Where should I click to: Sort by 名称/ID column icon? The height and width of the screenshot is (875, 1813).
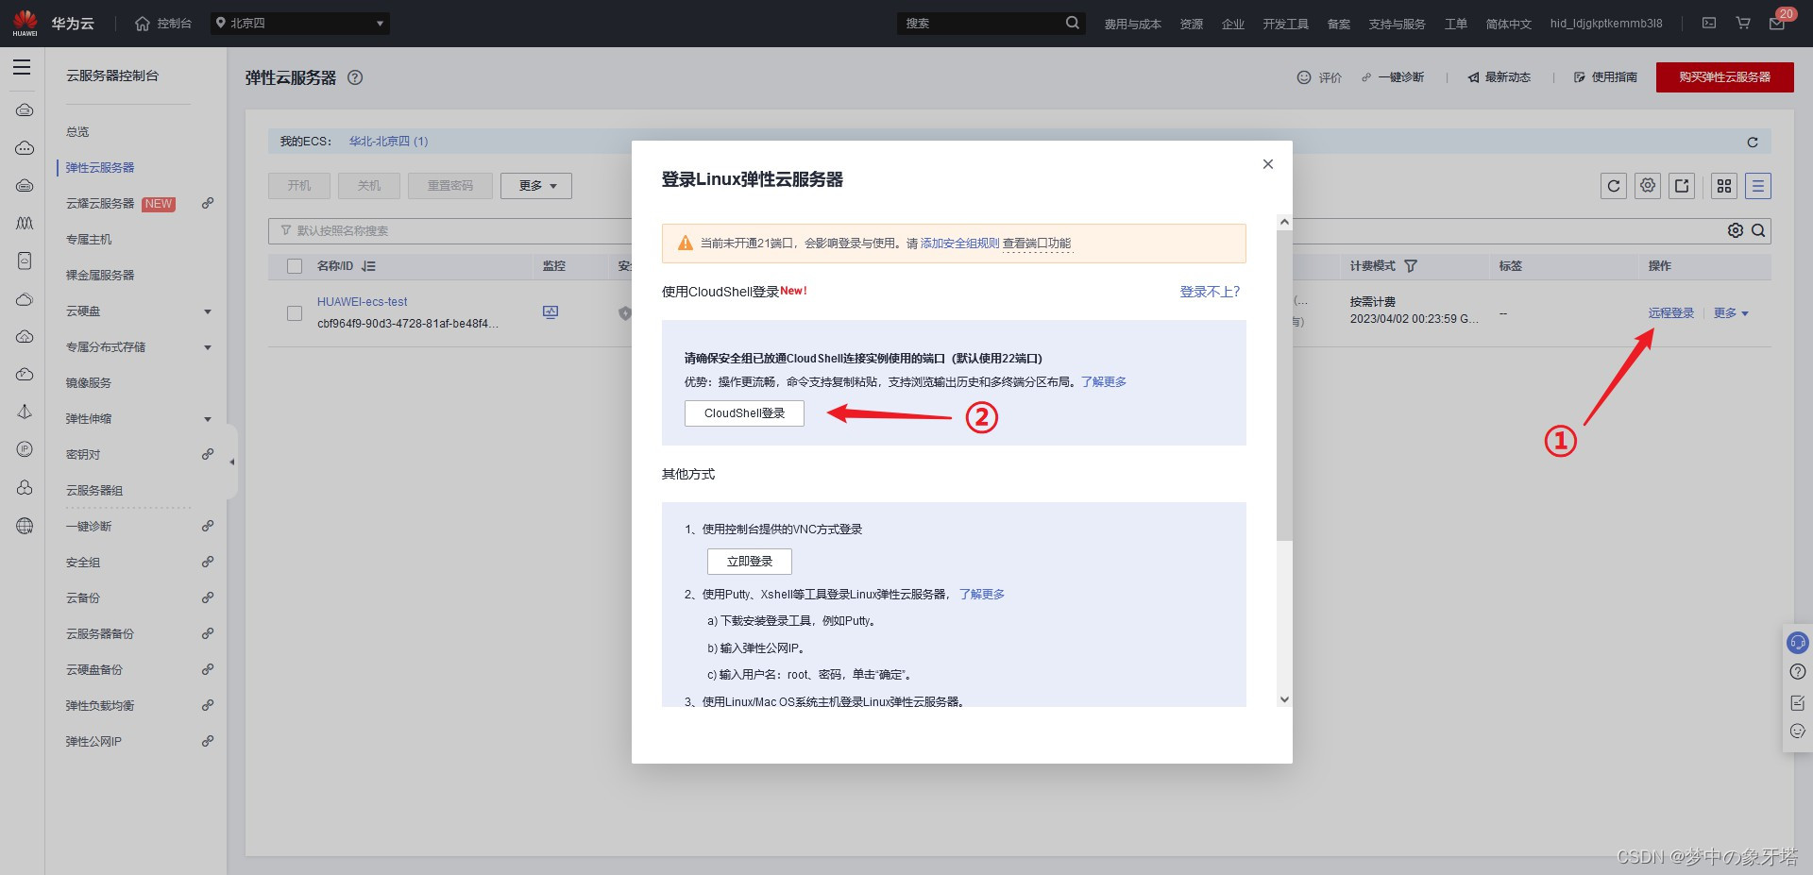[x=368, y=266]
